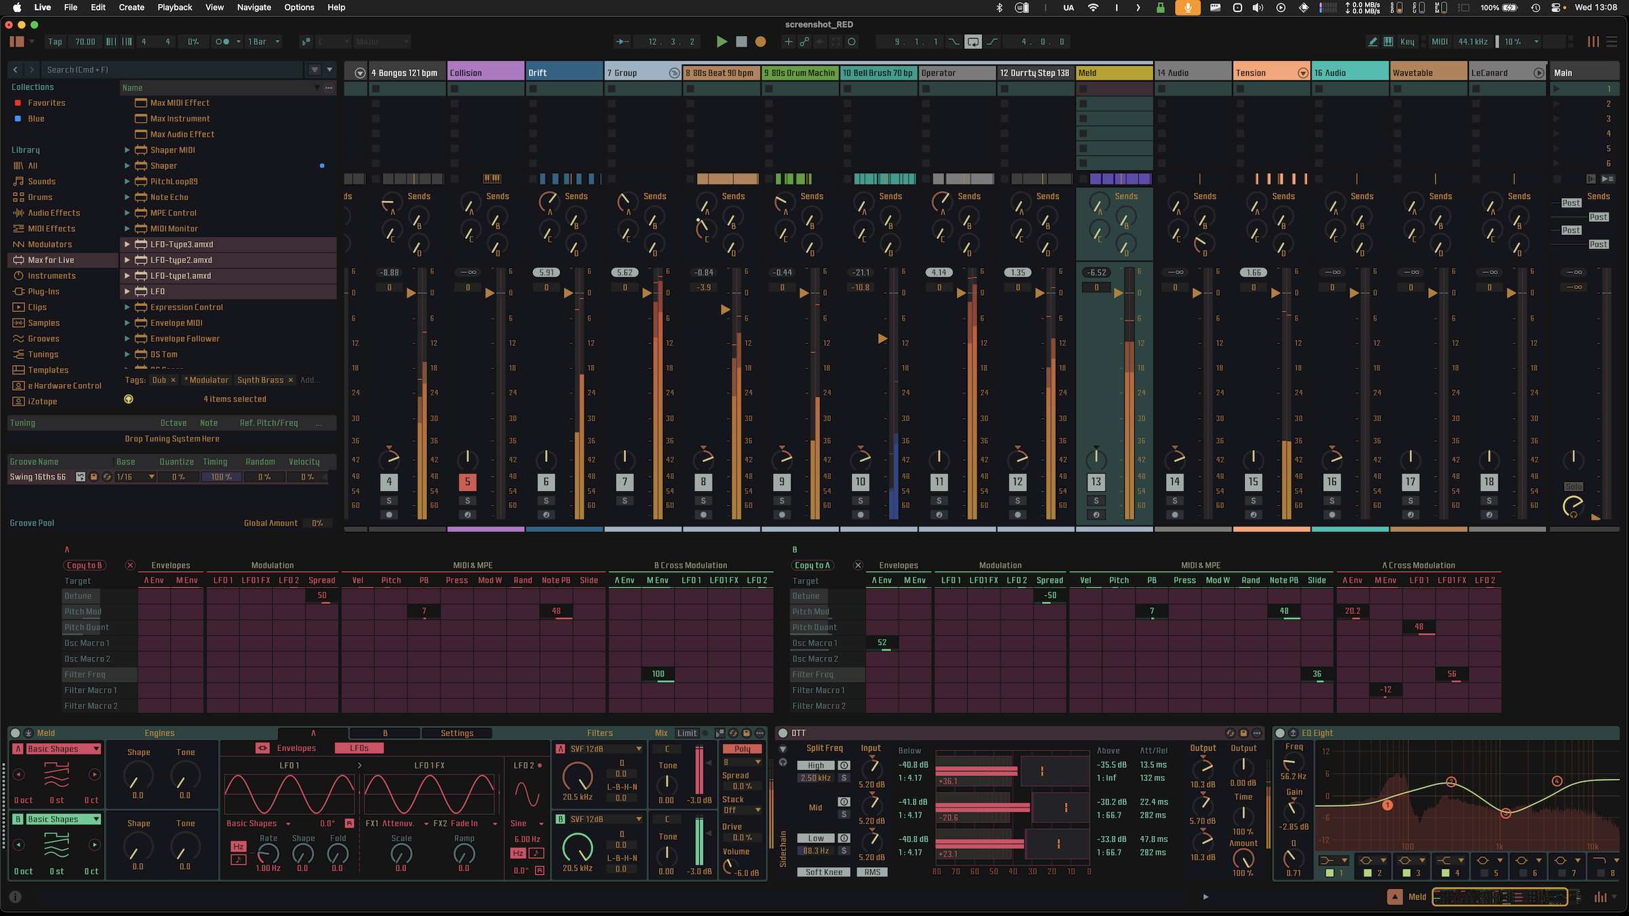Open the 1 Bar quantization dropdown
Viewport: 1629px width, 916px height.
pos(263,42)
